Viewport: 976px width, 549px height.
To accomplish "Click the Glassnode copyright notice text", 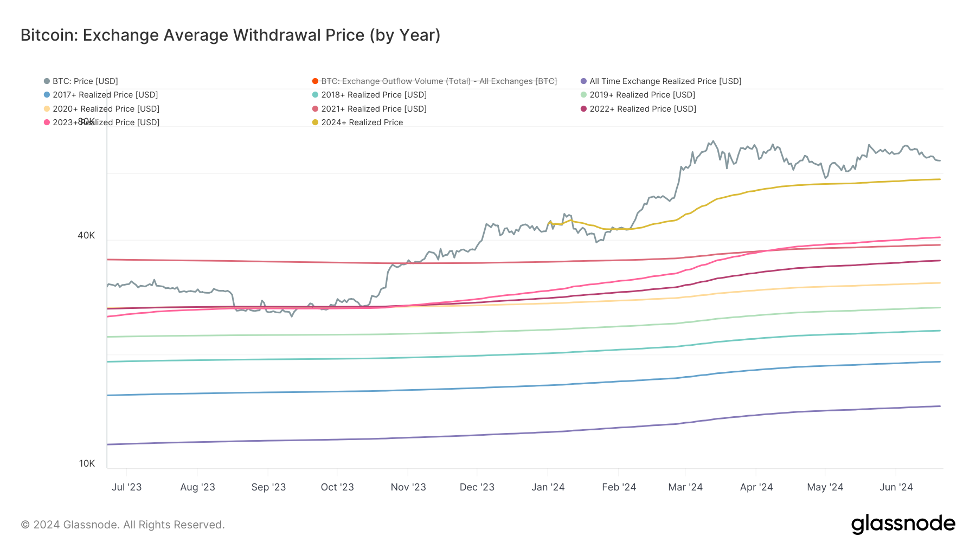I will 123,525.
